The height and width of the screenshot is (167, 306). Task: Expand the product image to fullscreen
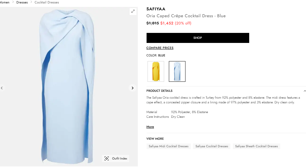(x=133, y=11)
